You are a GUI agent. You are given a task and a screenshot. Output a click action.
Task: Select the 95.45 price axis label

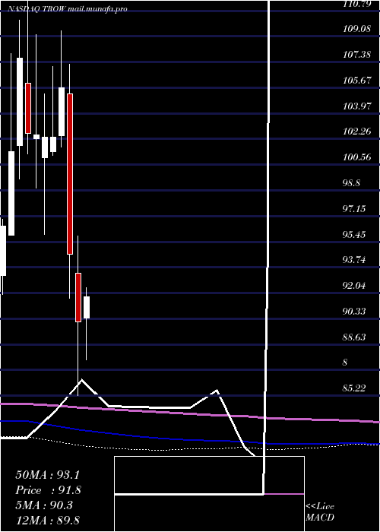pos(354,234)
